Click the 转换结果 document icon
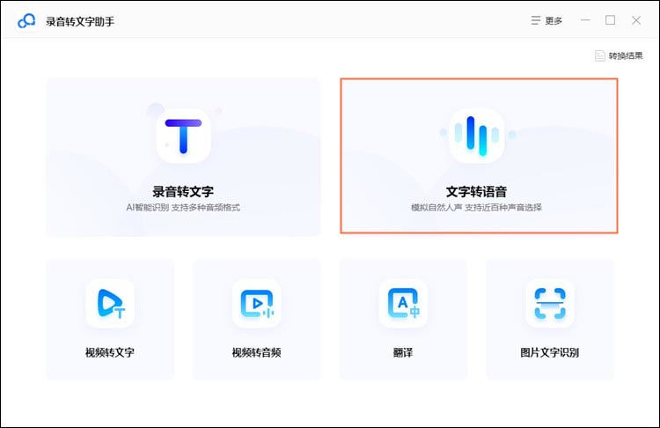Viewport: 660px width, 428px height. point(600,56)
